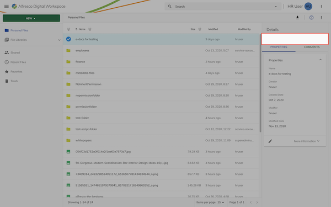Screen dimensions: 331x207
Task: Expand the File Libraries chevron
Action: coord(59,40)
